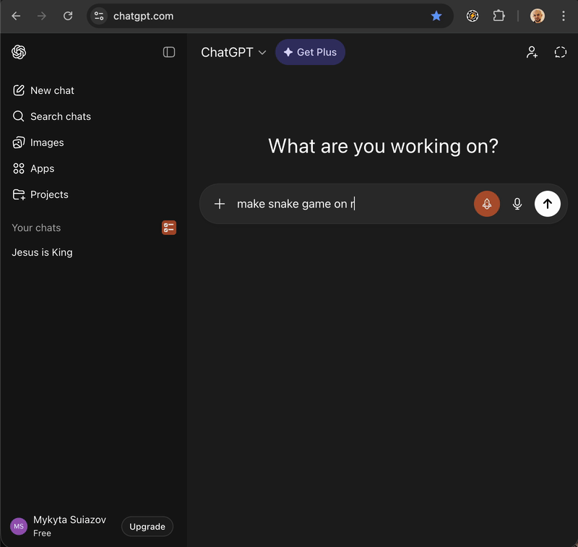Open the Chrome three-dot browser menu
The image size is (578, 547).
pos(564,15)
